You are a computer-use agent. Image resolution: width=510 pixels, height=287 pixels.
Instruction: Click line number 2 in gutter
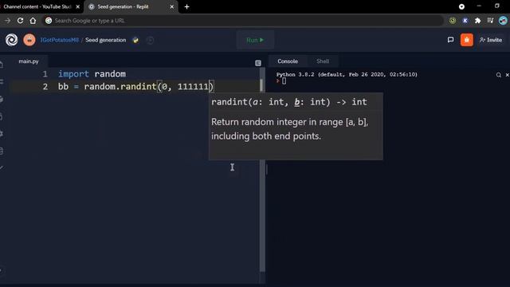click(x=45, y=87)
